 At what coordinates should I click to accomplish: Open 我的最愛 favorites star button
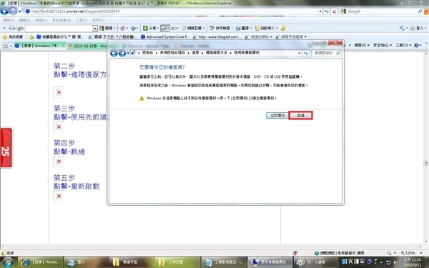(13, 36)
